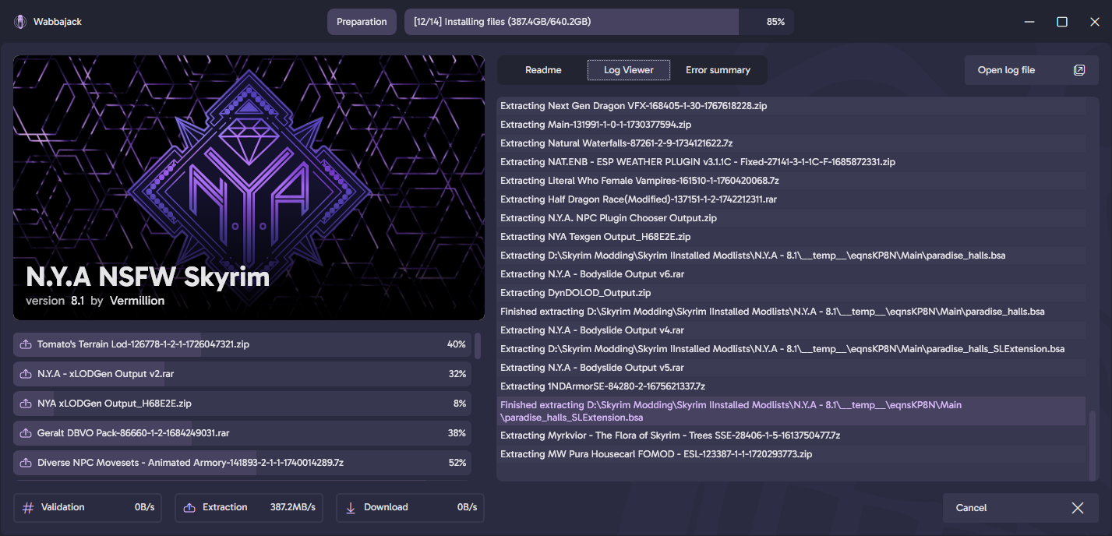Maximize the Wabbajack window
Viewport: 1112px width, 536px height.
(1062, 22)
